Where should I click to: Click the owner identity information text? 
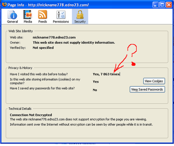click(74, 43)
